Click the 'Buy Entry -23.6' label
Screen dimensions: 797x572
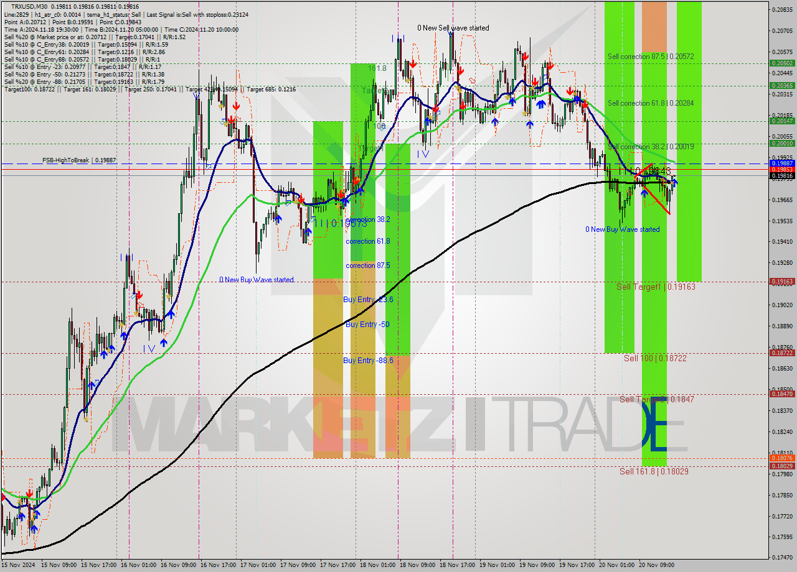coord(368,300)
